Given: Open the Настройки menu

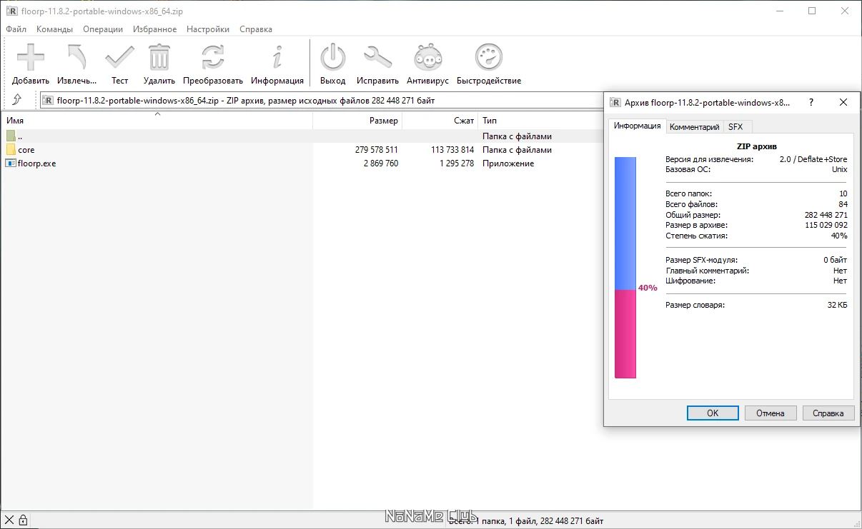Looking at the screenshot, I should pos(207,29).
